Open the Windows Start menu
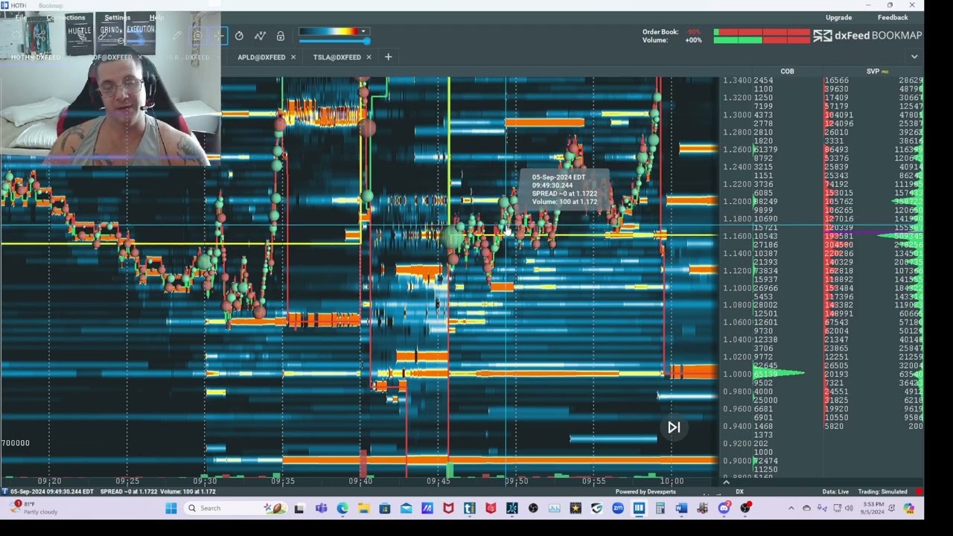 [x=171, y=508]
